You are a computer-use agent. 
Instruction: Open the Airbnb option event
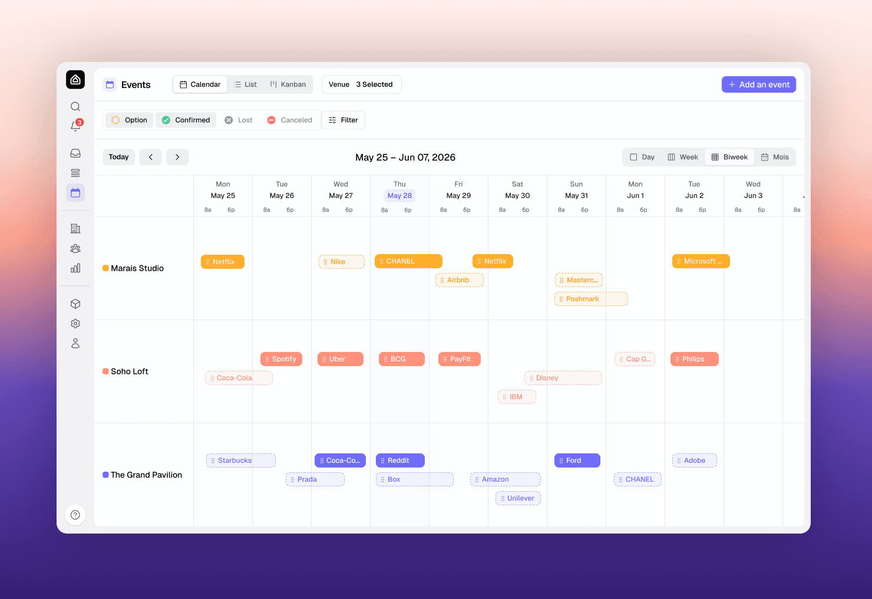[460, 280]
